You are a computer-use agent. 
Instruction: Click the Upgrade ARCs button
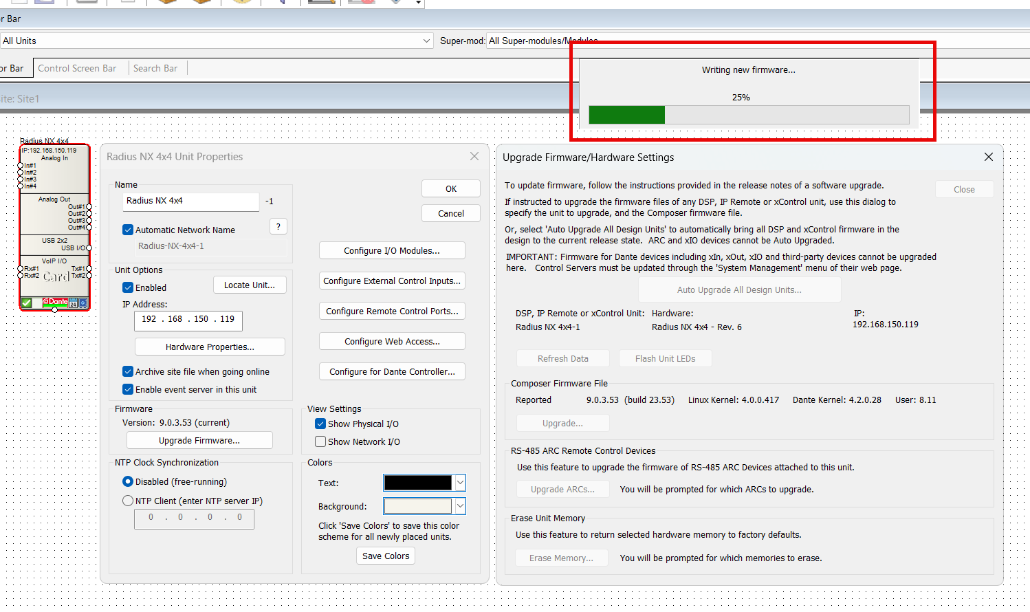[563, 489]
